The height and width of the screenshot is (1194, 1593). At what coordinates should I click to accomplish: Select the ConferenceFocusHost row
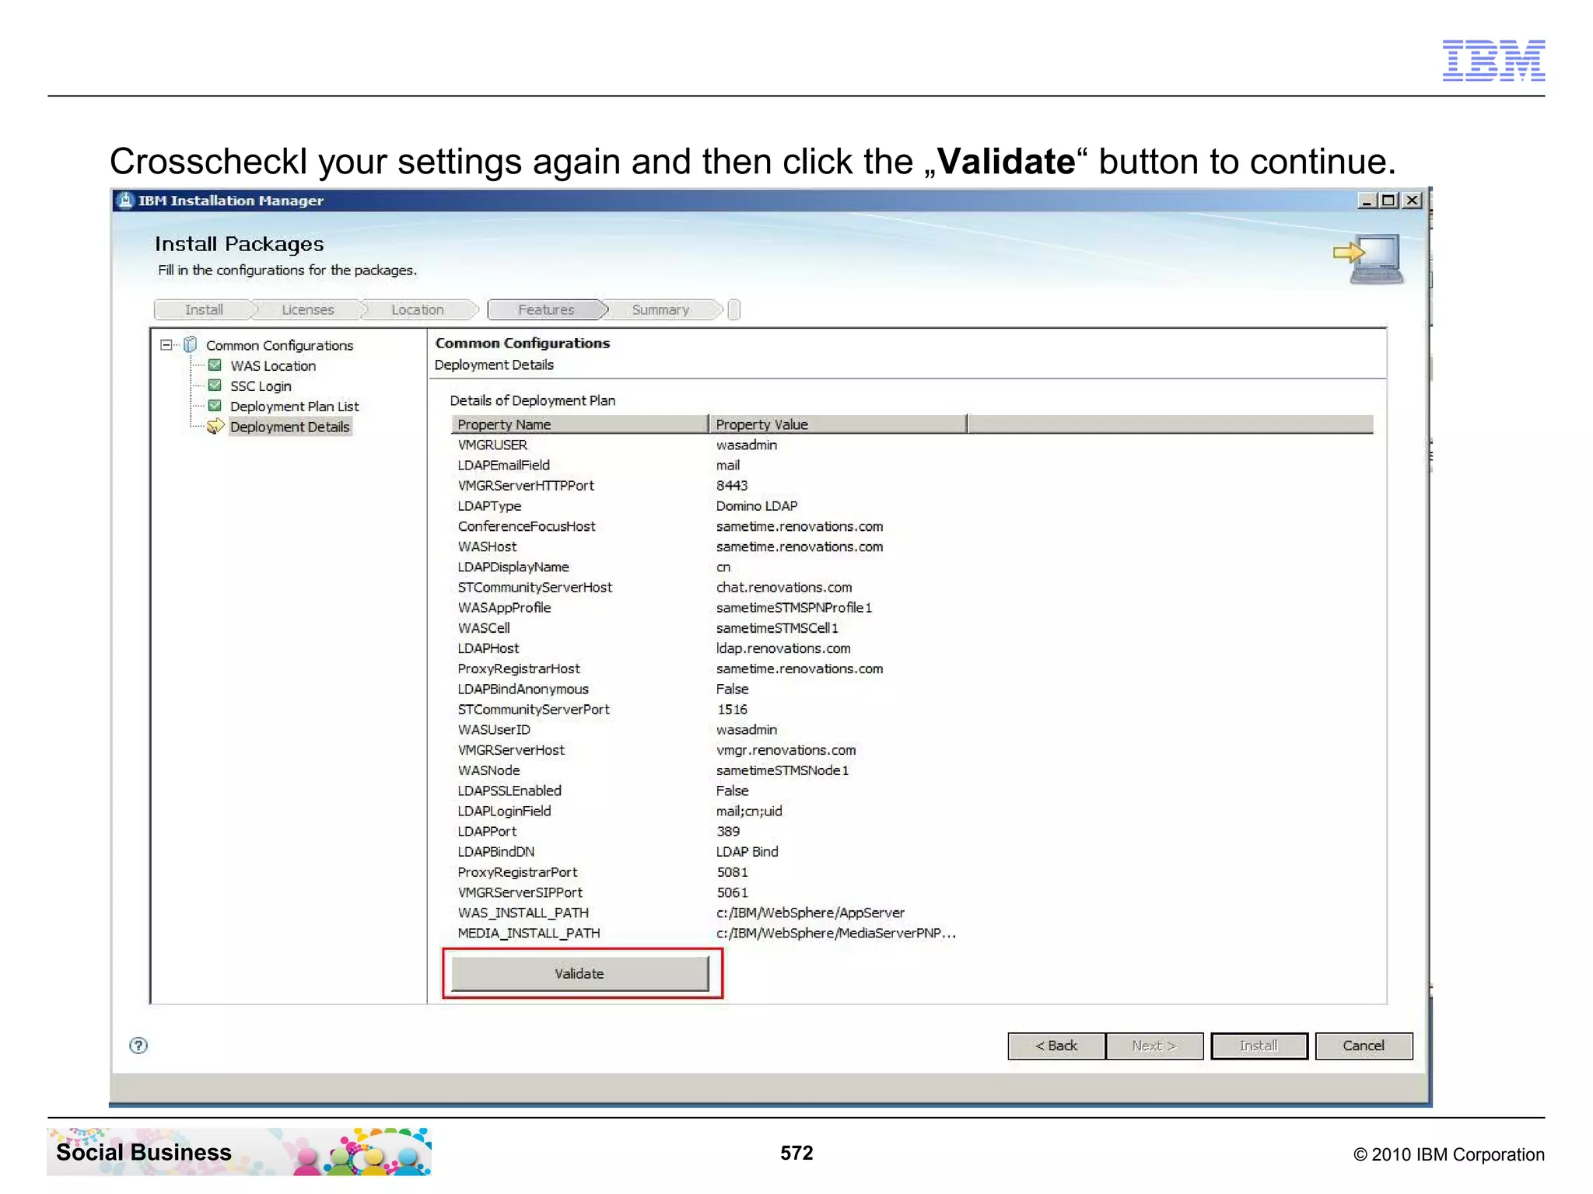click(x=912, y=526)
